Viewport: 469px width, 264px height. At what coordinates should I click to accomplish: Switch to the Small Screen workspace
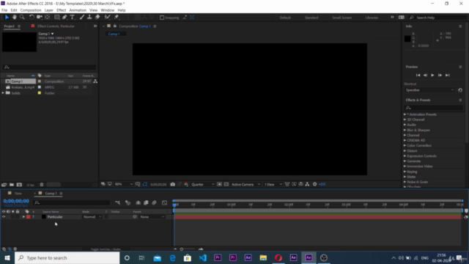click(x=342, y=18)
